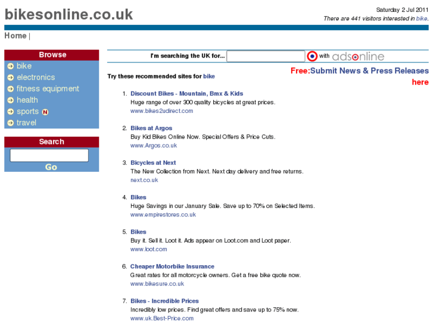Viewport: 433px width, 324px height.
Task: Visit www.bikes2udirect.com link
Action: point(161,111)
